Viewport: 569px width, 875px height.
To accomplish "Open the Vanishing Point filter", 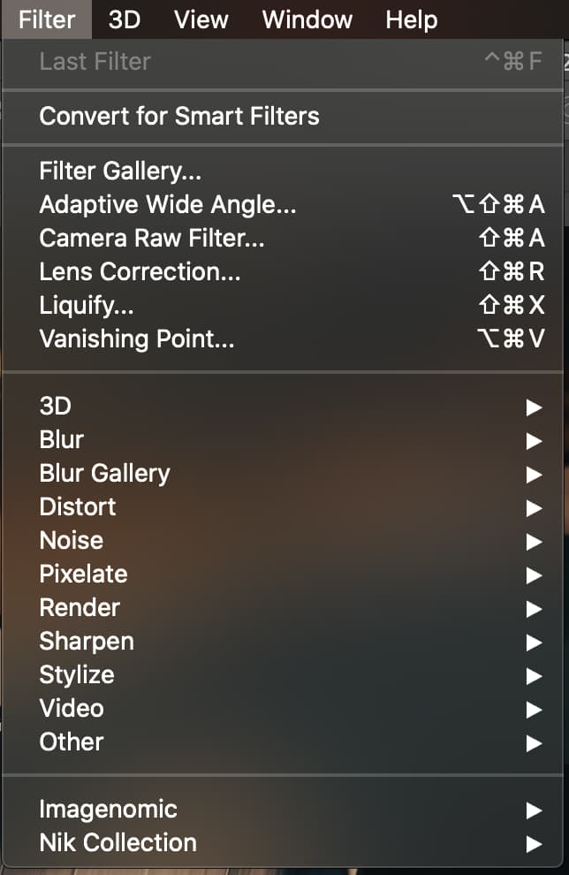I will (x=282, y=339).
